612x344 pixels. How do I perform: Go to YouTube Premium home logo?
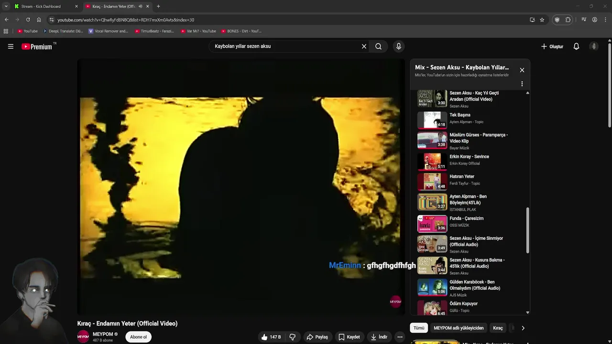pos(38,46)
